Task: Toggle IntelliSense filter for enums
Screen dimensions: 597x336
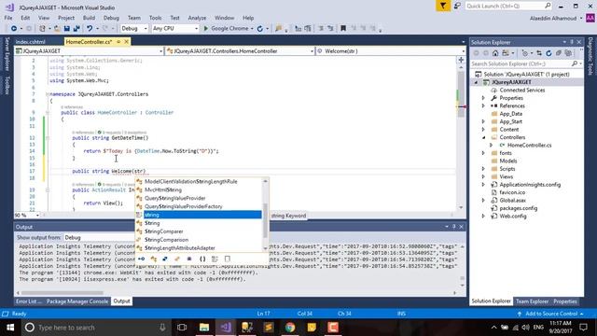Action: click(x=177, y=259)
